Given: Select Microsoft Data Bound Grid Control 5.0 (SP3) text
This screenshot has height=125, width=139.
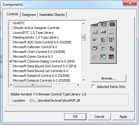Looking at the screenshot, I should point(45,66).
